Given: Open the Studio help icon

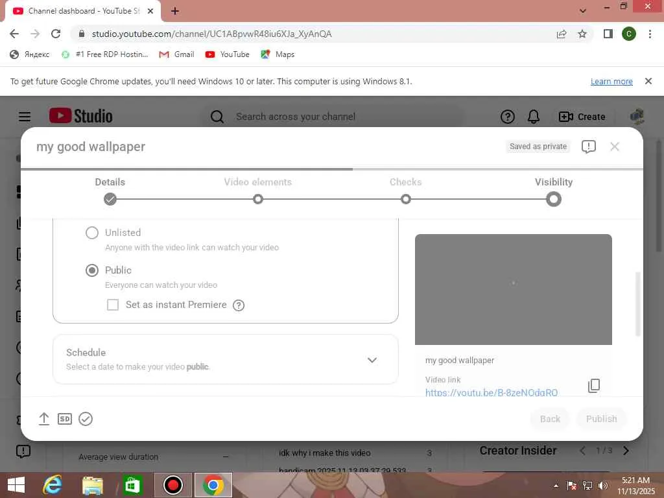Looking at the screenshot, I should (x=507, y=117).
